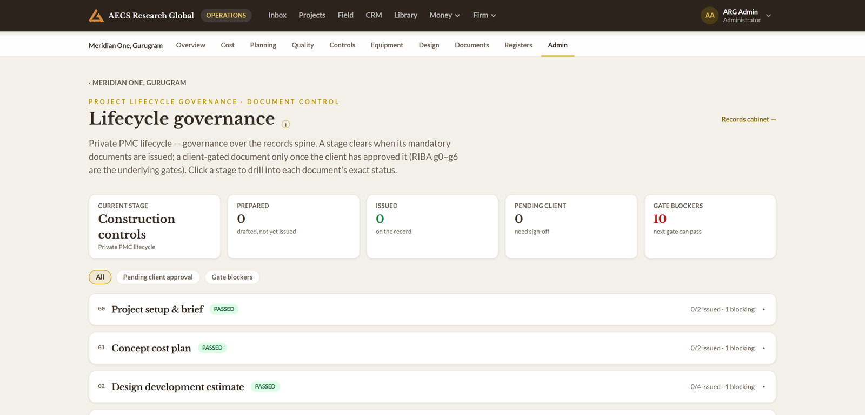The width and height of the screenshot is (865, 415).
Task: Expand the Design development estimate stage arrow
Action: coord(764,387)
